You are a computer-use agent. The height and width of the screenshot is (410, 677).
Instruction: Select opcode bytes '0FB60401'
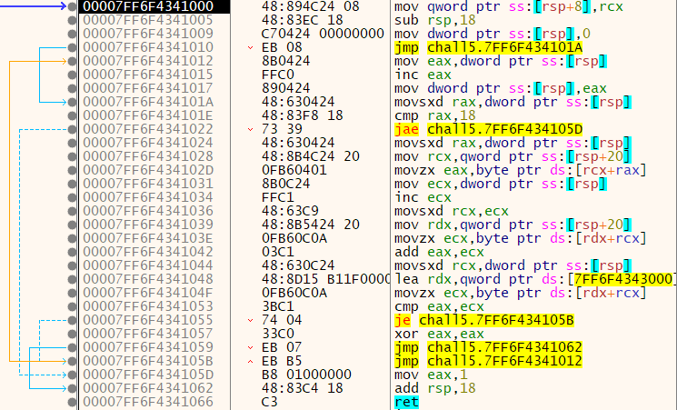tap(294, 170)
